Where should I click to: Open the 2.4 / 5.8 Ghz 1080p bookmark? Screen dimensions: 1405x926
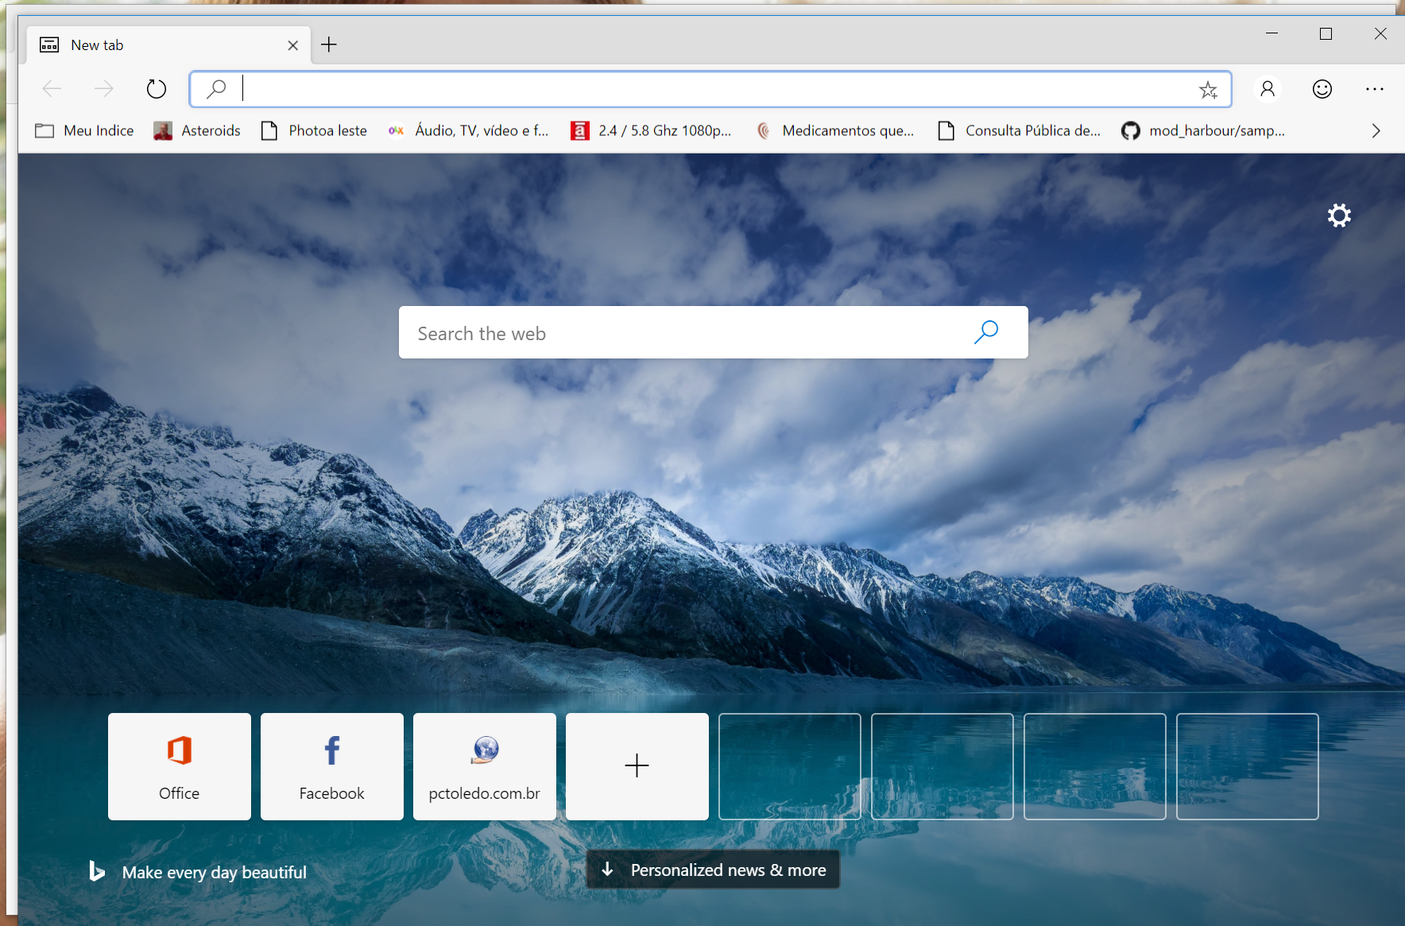coord(652,130)
